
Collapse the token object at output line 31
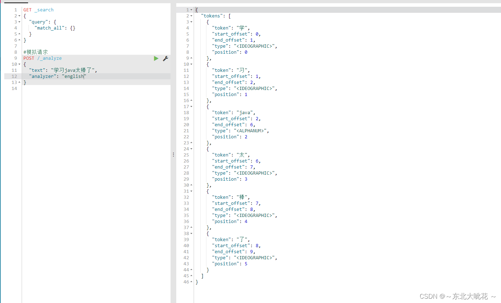(191, 191)
